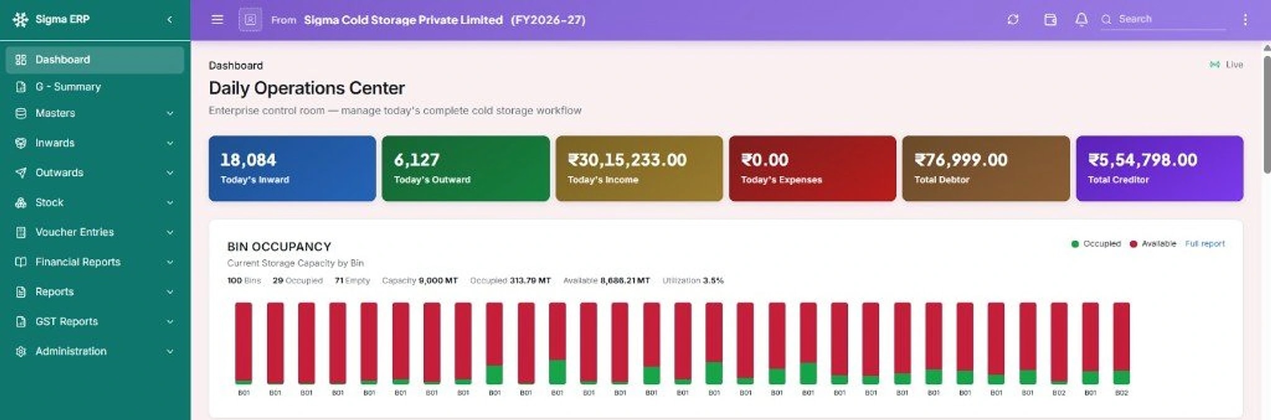This screenshot has height=420, width=1271.
Task: Click the Live status indicator icon
Action: [x=1215, y=64]
